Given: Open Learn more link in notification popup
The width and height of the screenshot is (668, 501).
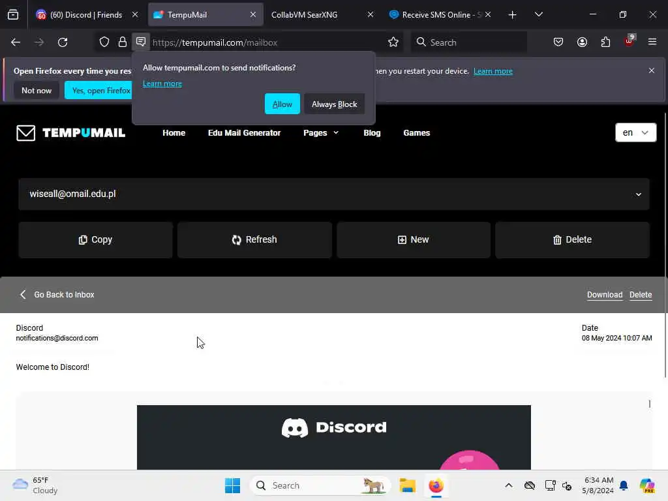Looking at the screenshot, I should point(162,83).
